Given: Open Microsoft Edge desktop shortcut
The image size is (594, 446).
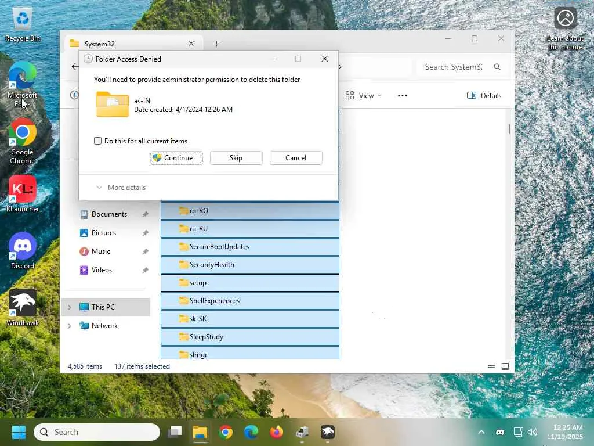Looking at the screenshot, I should 23,84.
